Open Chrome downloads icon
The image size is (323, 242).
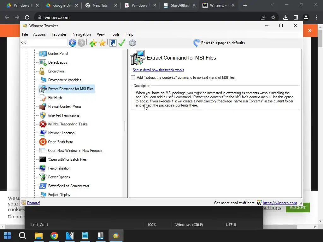pyautogui.click(x=286, y=18)
